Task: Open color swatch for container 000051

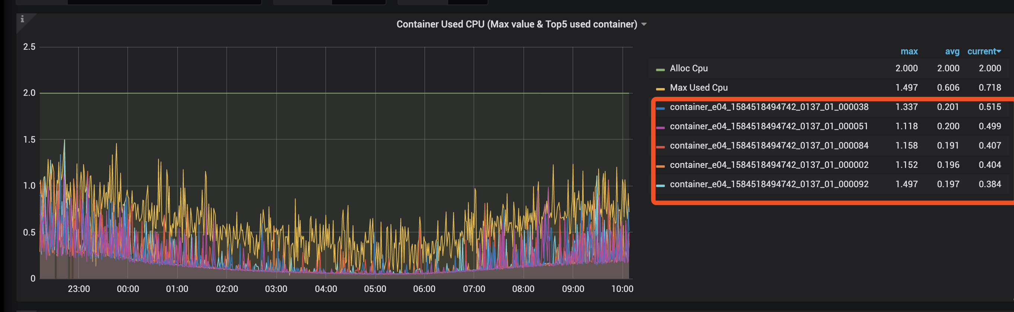Action: tap(660, 127)
